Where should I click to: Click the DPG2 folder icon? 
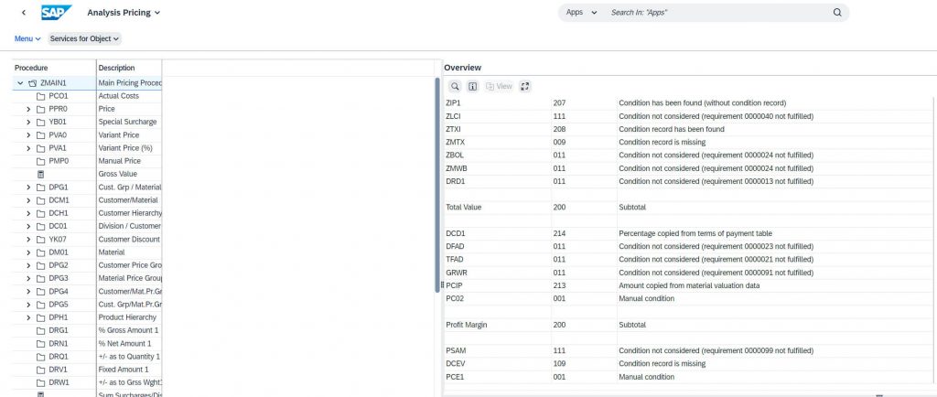40,265
